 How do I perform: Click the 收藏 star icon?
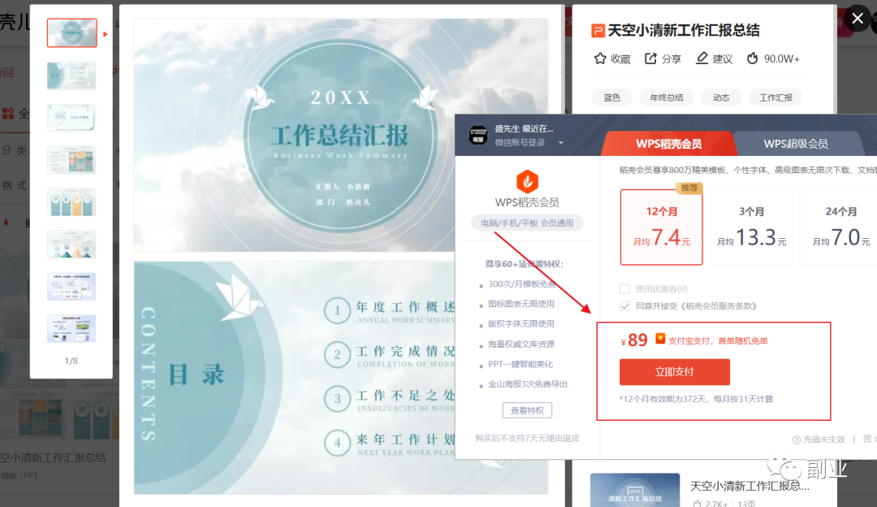point(600,58)
